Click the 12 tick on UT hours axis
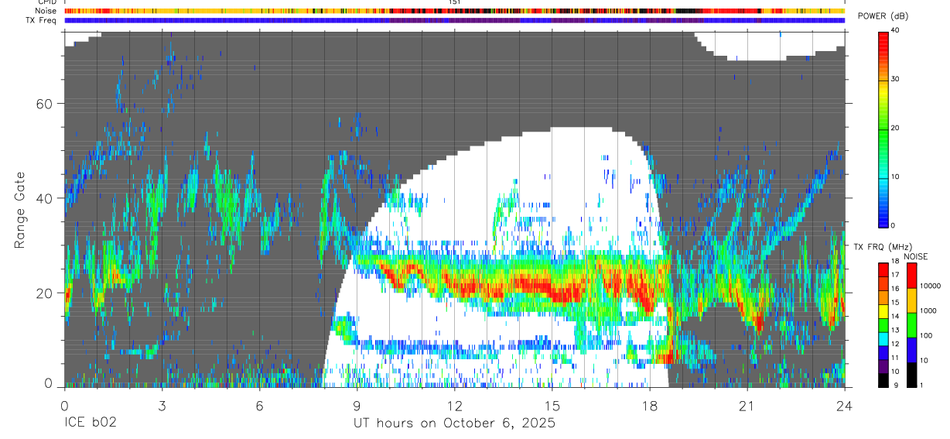 pos(454,405)
